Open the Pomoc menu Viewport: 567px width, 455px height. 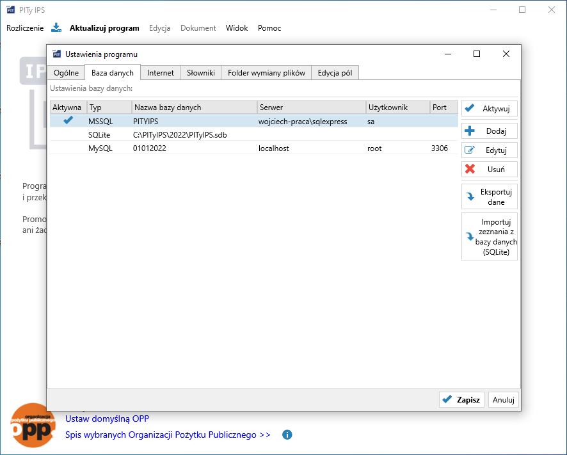click(x=269, y=28)
